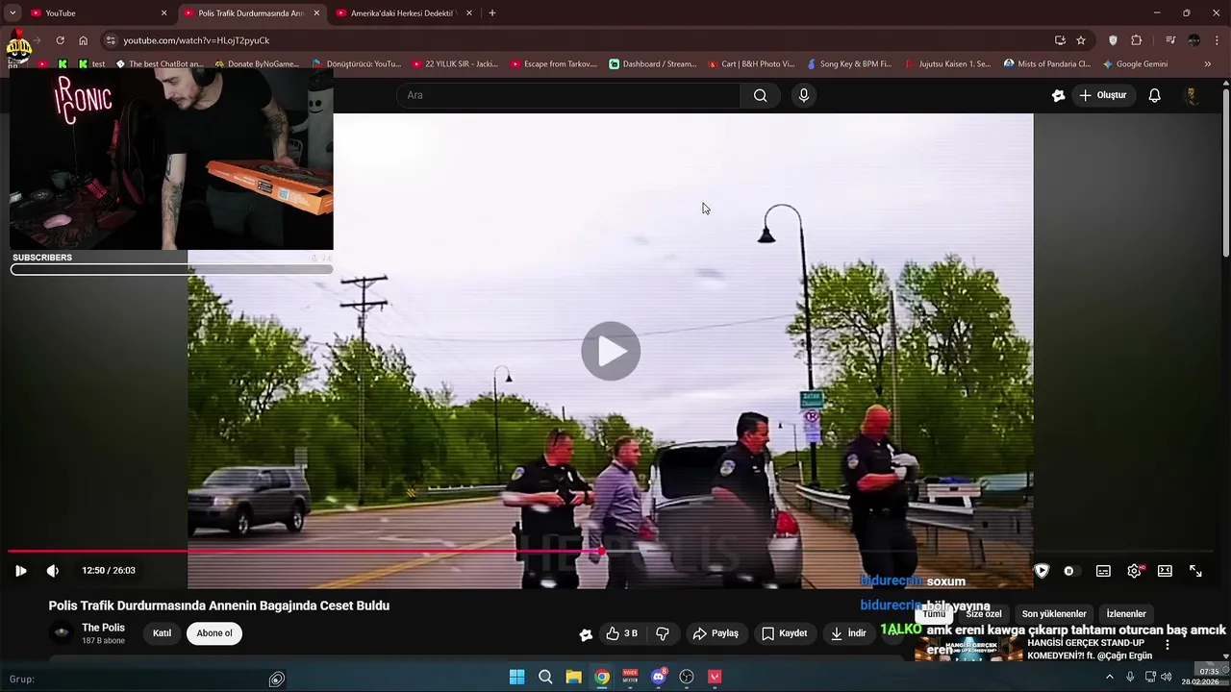Open the Oluştur create menu
This screenshot has width=1231, height=692.
[x=1102, y=95]
